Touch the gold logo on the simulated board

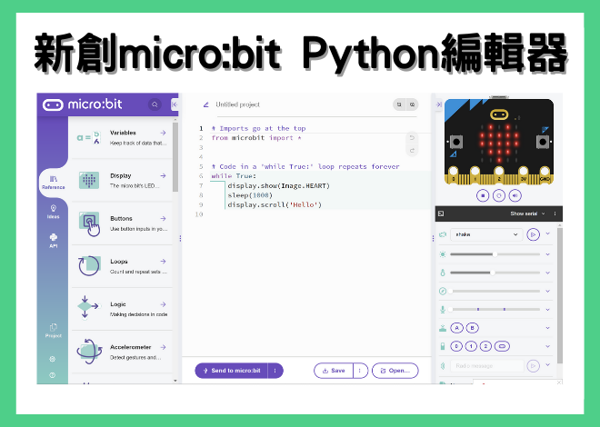click(498, 114)
